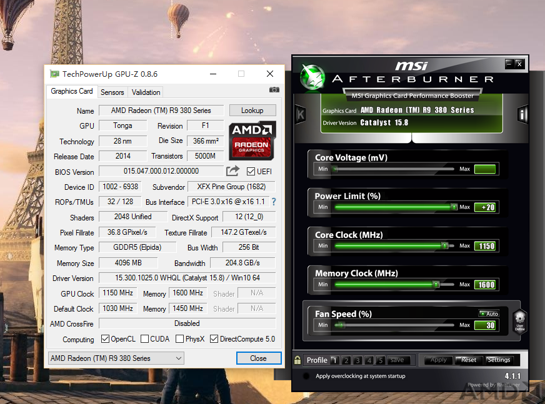
Task: Toggle the UEFI checkbox
Action: click(251, 171)
